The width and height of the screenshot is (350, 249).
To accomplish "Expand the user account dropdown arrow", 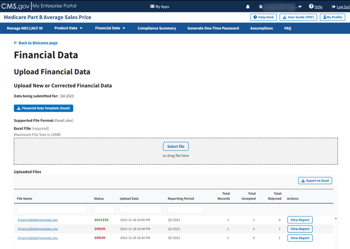I will (x=300, y=7).
